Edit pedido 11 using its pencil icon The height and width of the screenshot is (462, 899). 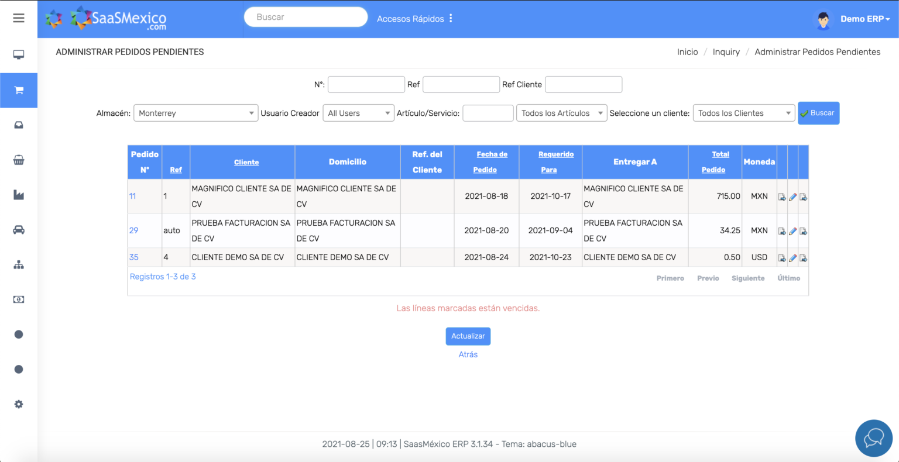point(793,196)
